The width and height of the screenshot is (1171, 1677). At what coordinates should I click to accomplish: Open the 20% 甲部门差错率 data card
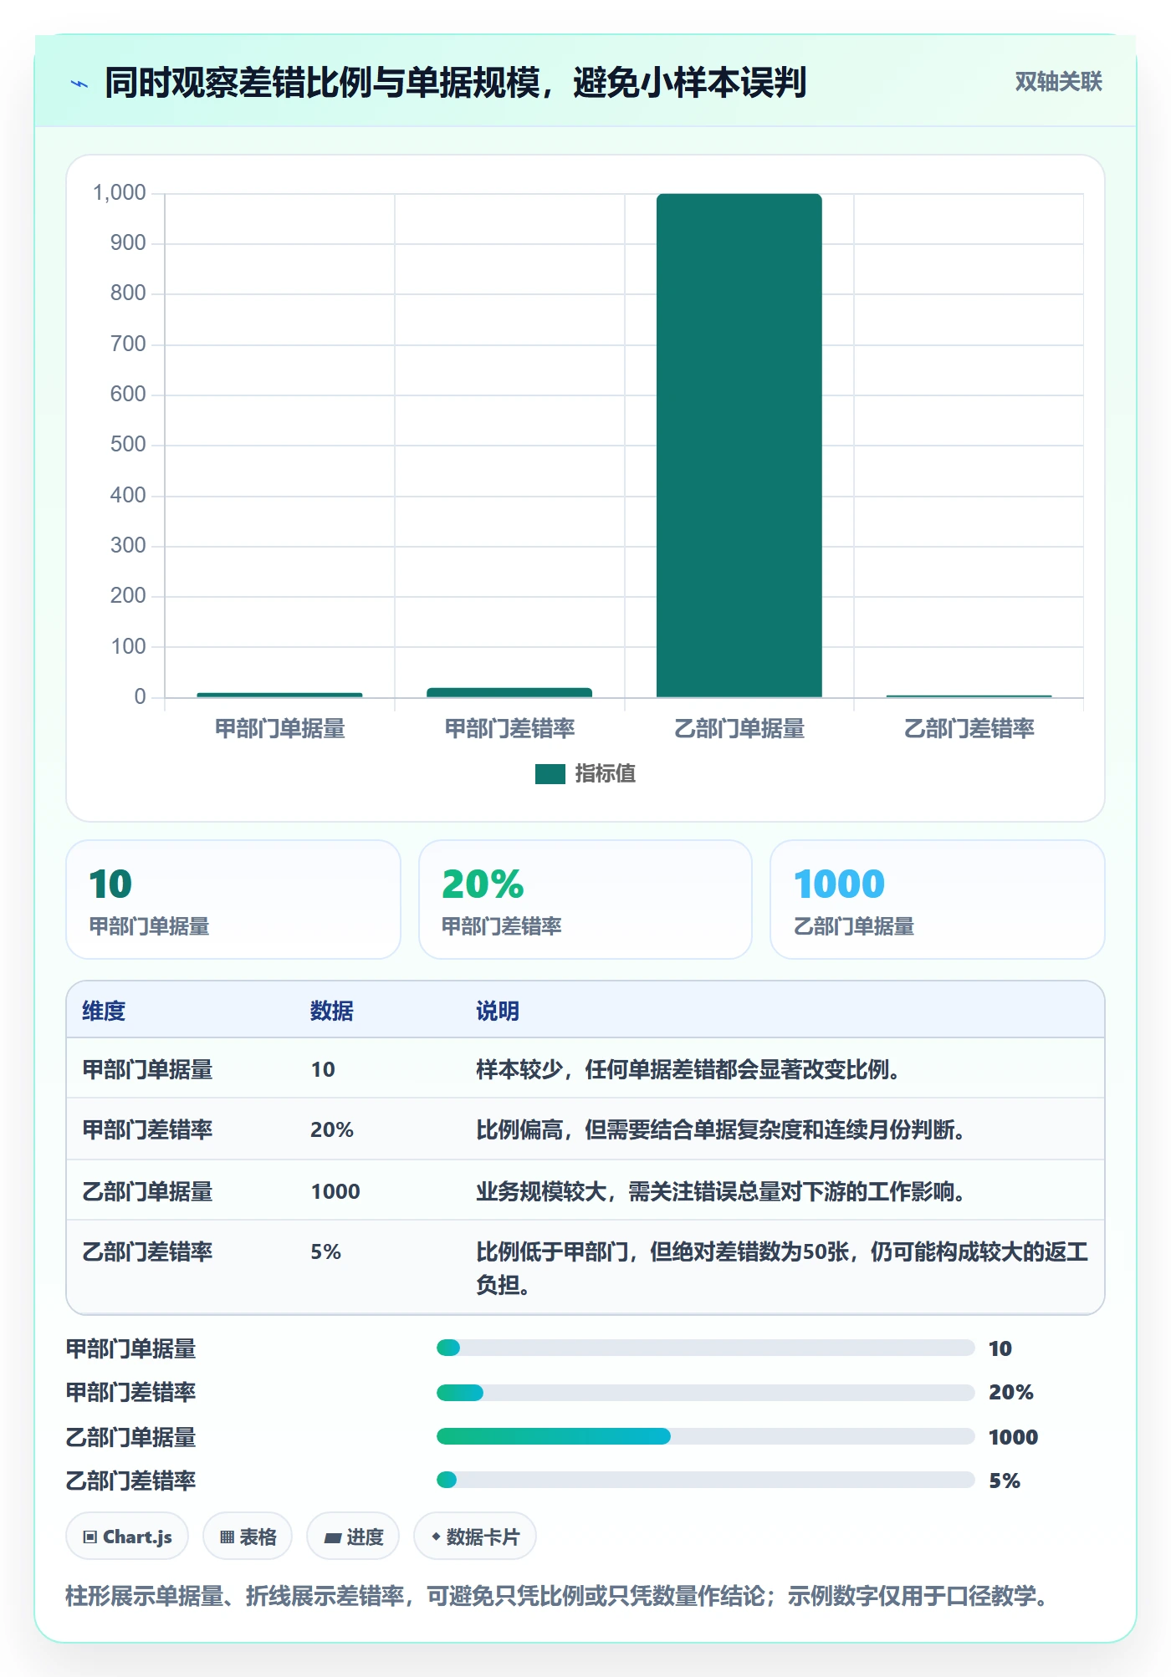585,900
